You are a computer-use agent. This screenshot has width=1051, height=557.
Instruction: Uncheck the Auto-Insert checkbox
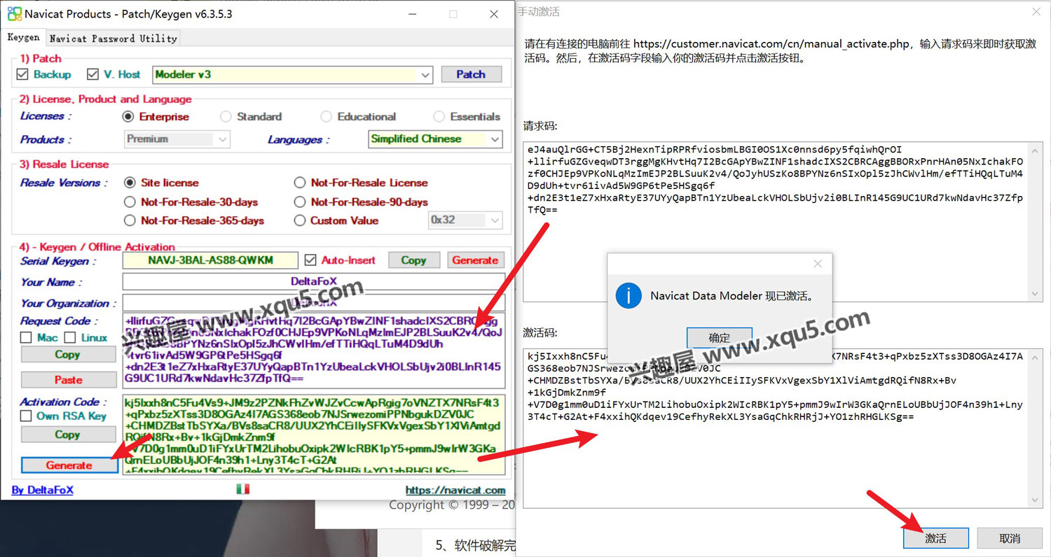(310, 260)
